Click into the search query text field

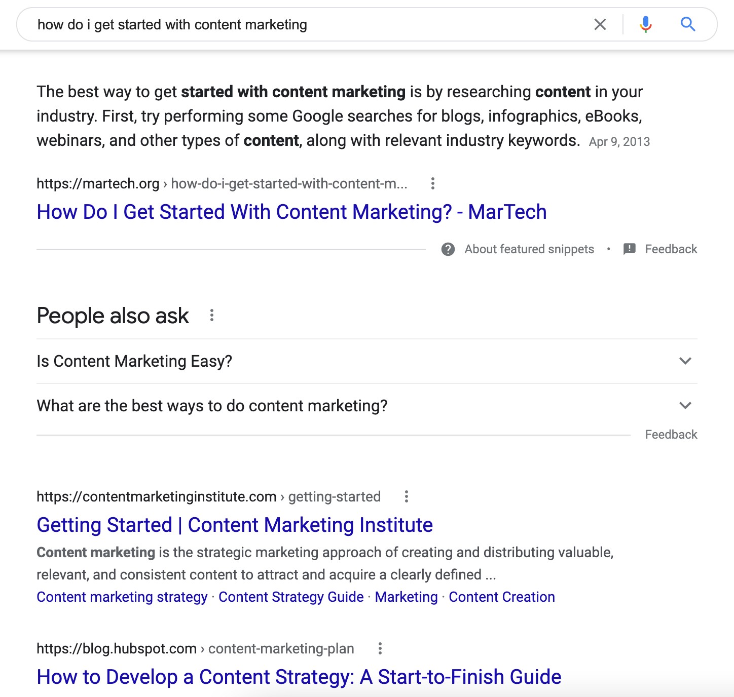[304, 24]
